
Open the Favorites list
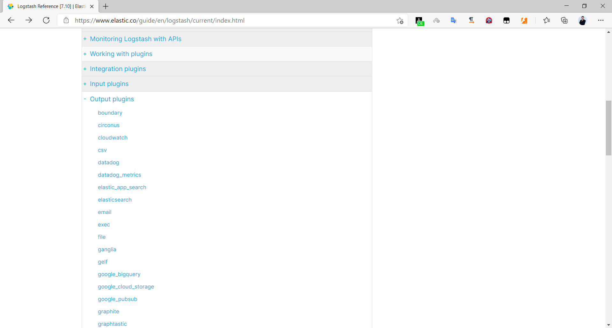pos(547,20)
